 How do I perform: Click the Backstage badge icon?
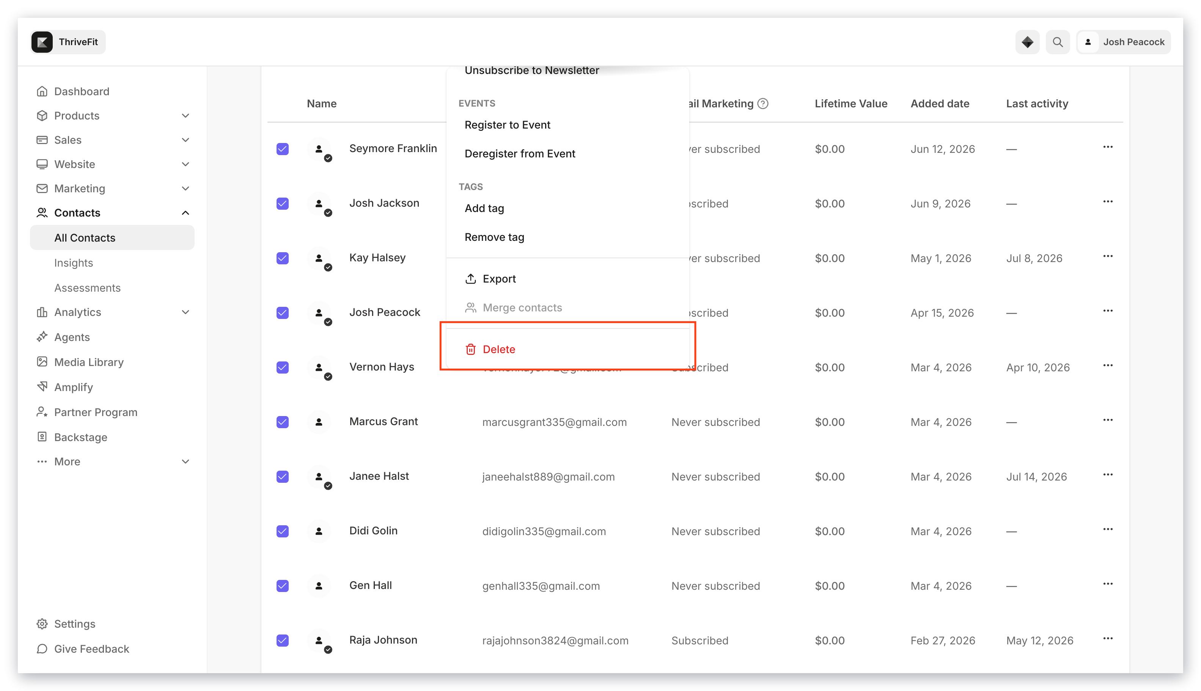point(42,437)
